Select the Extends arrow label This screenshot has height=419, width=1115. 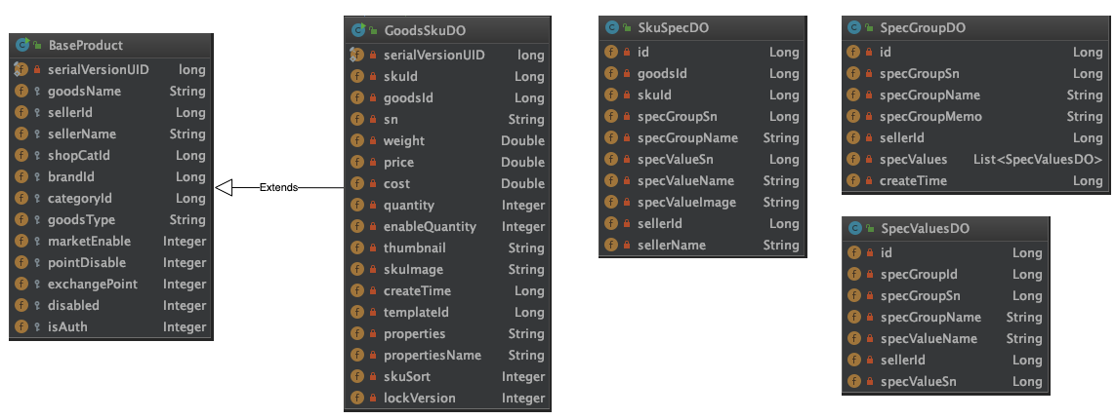click(x=279, y=187)
